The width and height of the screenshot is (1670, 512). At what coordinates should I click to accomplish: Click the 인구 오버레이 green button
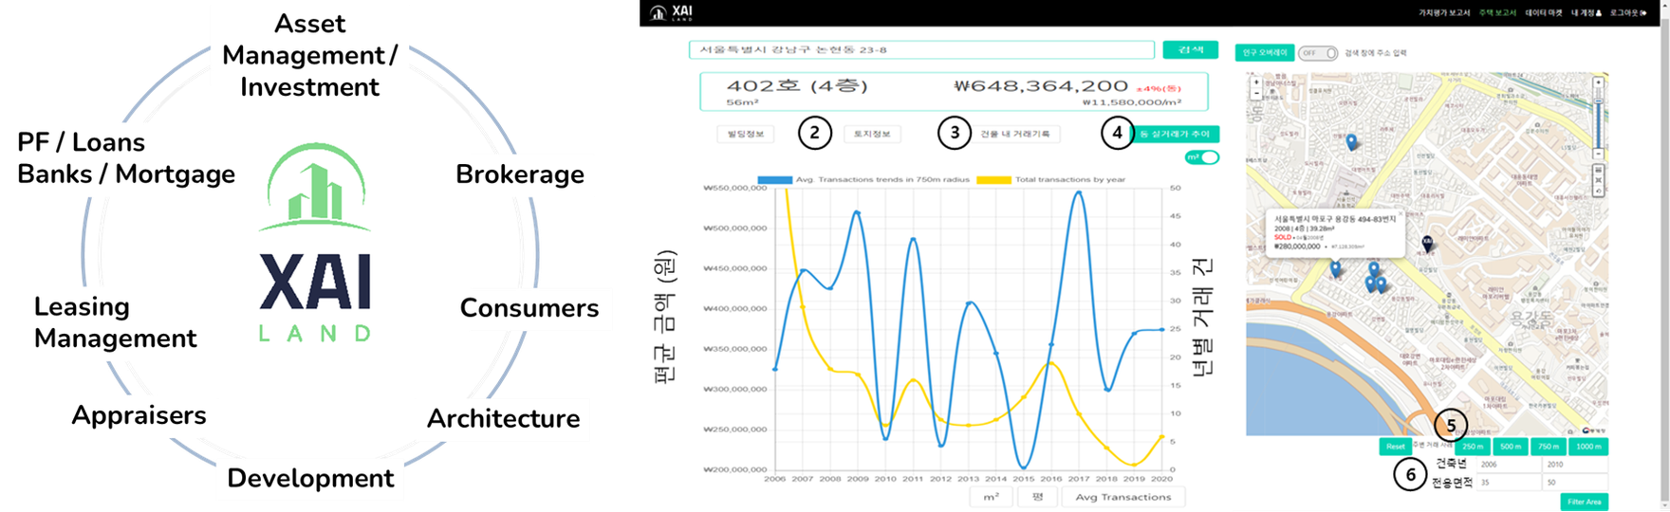[1265, 53]
